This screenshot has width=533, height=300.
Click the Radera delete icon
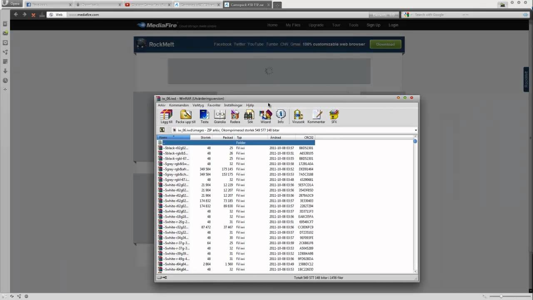click(235, 116)
